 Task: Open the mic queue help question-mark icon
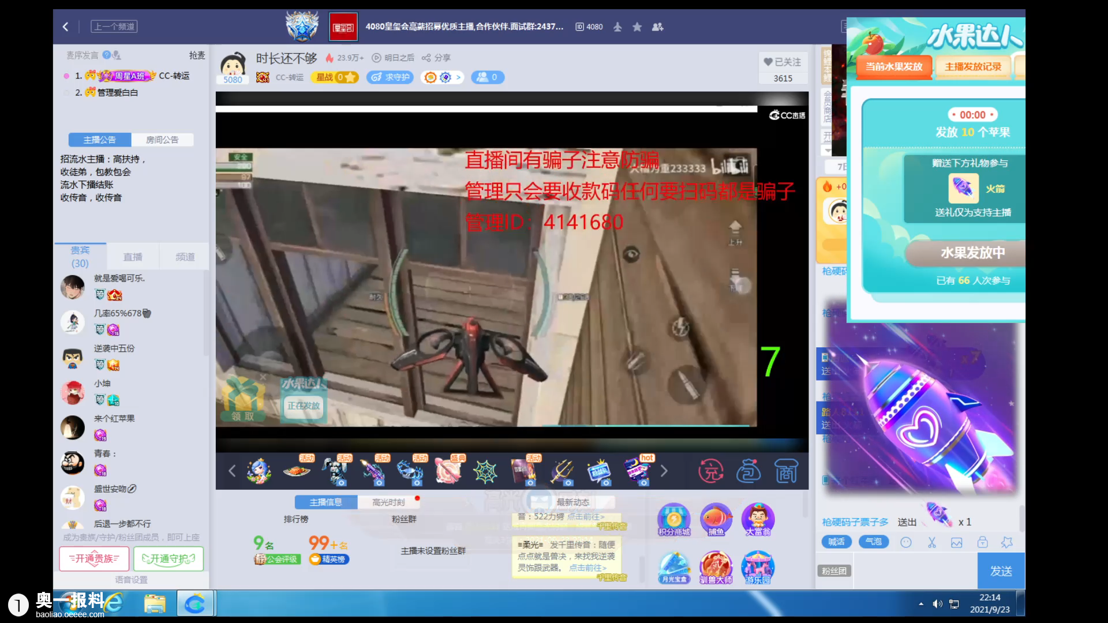coord(107,55)
